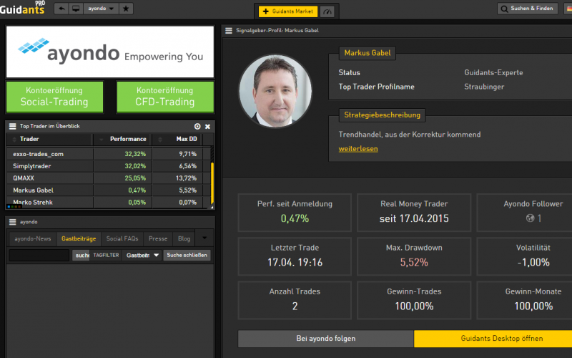
Task: Expand the tab overflow arrow beside Blog
Action: pos(204,238)
